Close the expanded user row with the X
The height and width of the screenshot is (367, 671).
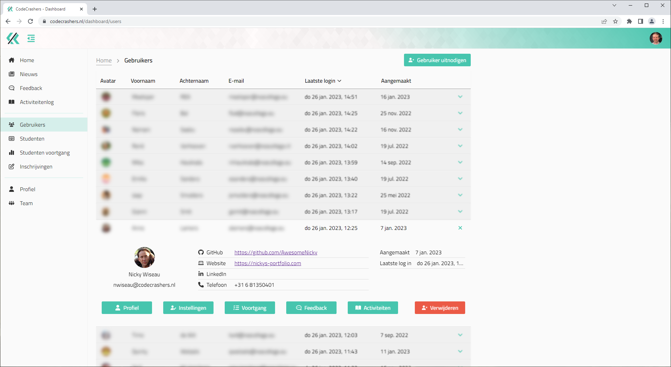(x=460, y=228)
